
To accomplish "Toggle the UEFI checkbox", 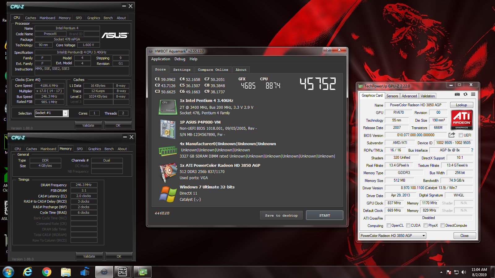I will pyautogui.click(x=461, y=135).
